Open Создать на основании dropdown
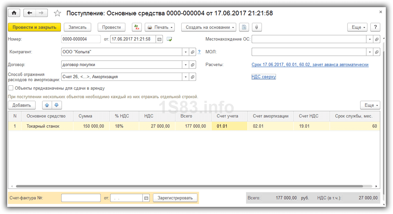393x214 pixels. (x=209, y=27)
